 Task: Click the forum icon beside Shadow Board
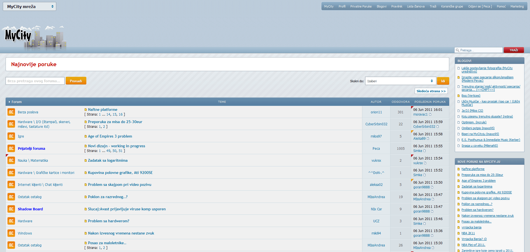pos(11,209)
